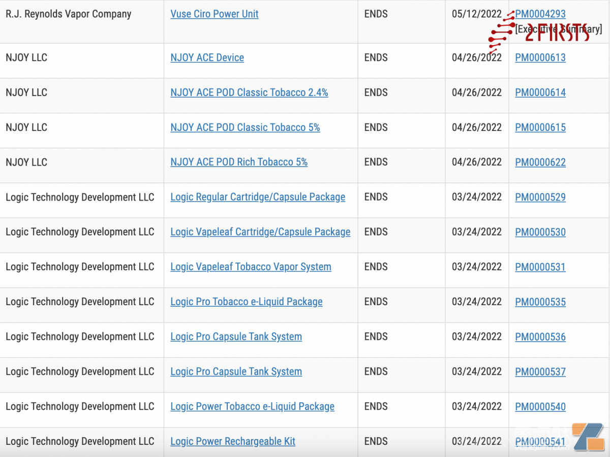The image size is (610, 457).
Task: Click order number PM0000613
Action: (540, 58)
